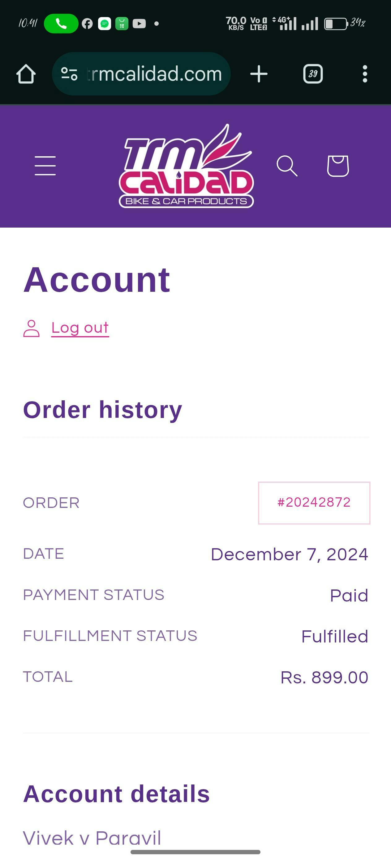Open site settings icon in address bar
391x862 pixels.
[x=70, y=74]
